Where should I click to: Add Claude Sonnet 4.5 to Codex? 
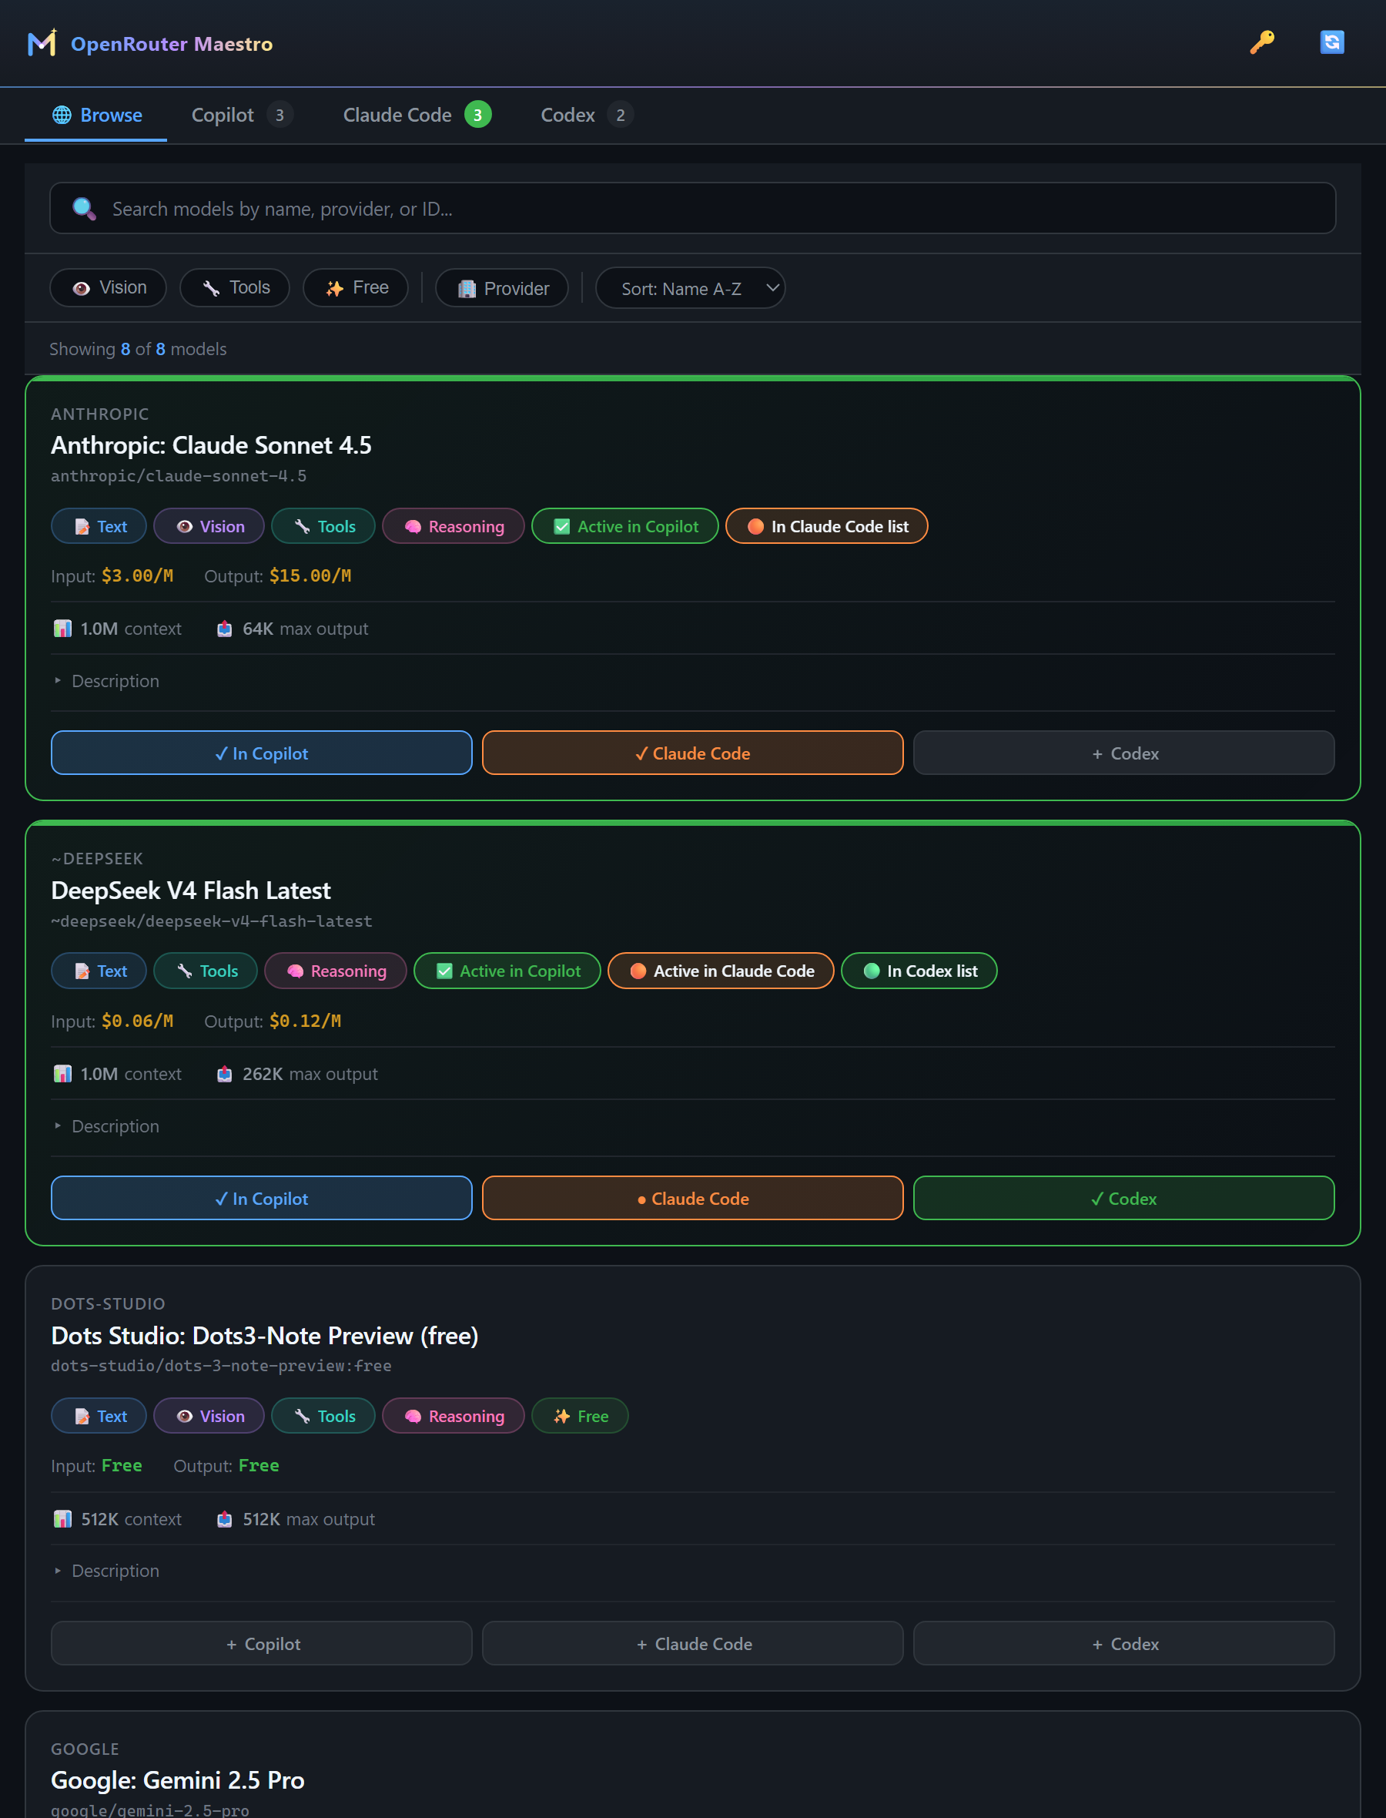(x=1123, y=753)
